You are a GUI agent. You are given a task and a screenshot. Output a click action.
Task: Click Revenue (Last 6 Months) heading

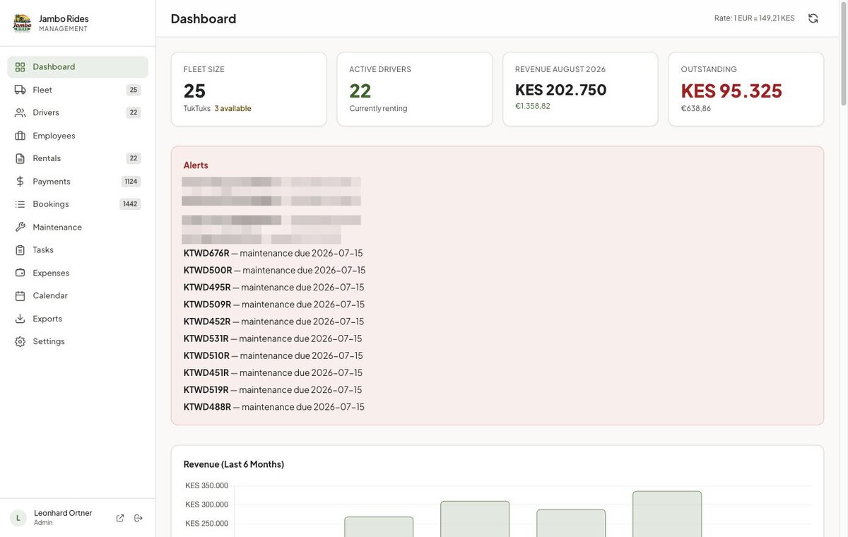[234, 464]
